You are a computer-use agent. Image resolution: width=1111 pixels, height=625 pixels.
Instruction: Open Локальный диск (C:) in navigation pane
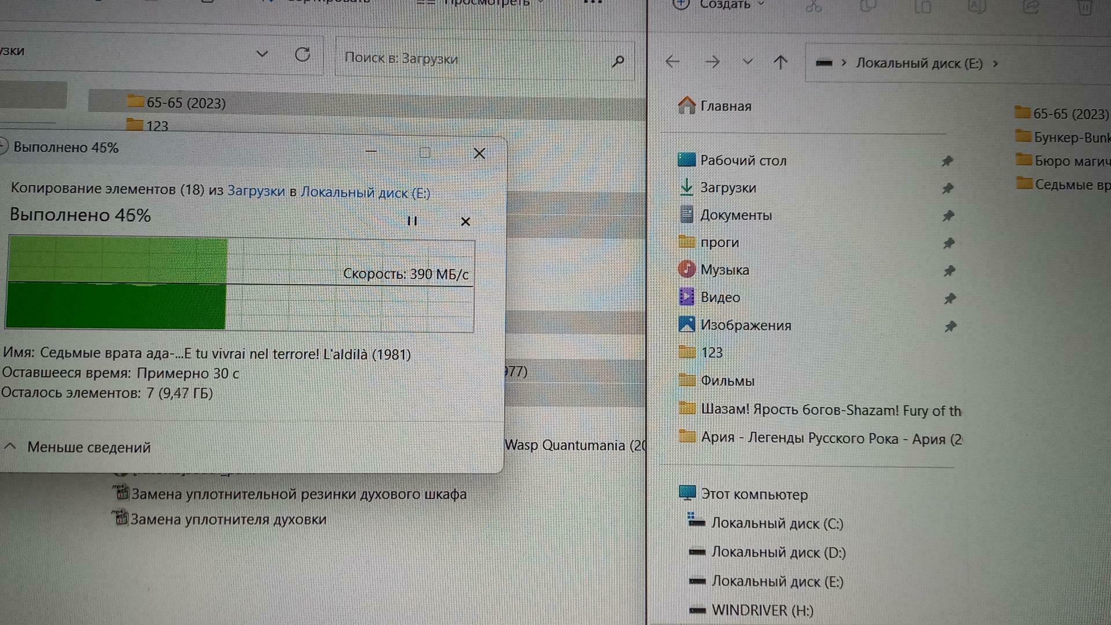click(766, 523)
